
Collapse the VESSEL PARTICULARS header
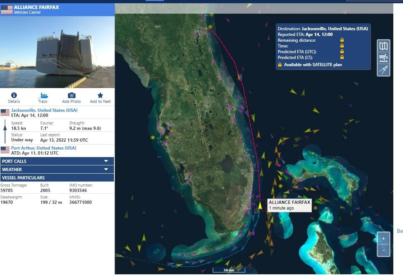[x=57, y=178]
